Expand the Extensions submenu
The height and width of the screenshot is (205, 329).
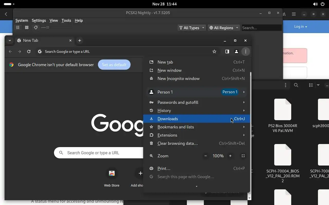197,135
